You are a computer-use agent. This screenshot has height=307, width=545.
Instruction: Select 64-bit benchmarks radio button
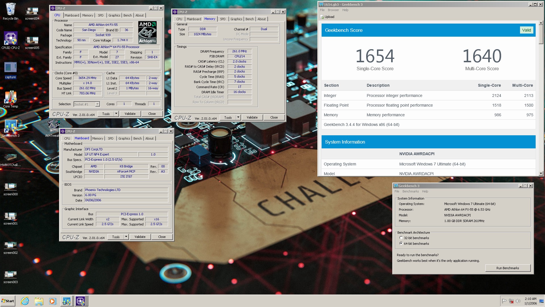[401, 243]
